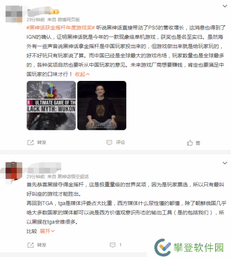Click the gold member badge beside first username
Screen dimensions: 231x258
pos(56,12)
